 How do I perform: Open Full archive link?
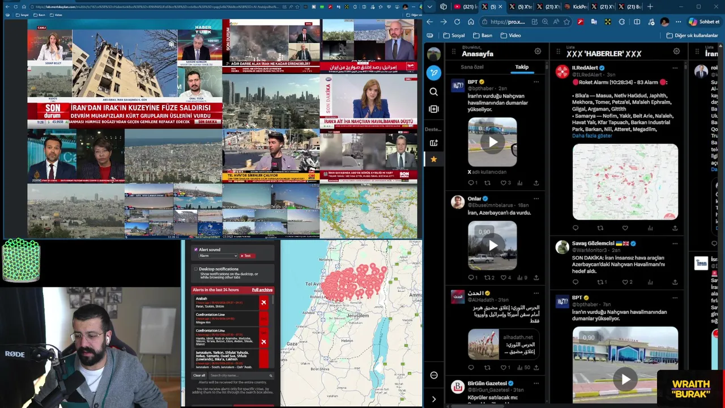pos(262,290)
